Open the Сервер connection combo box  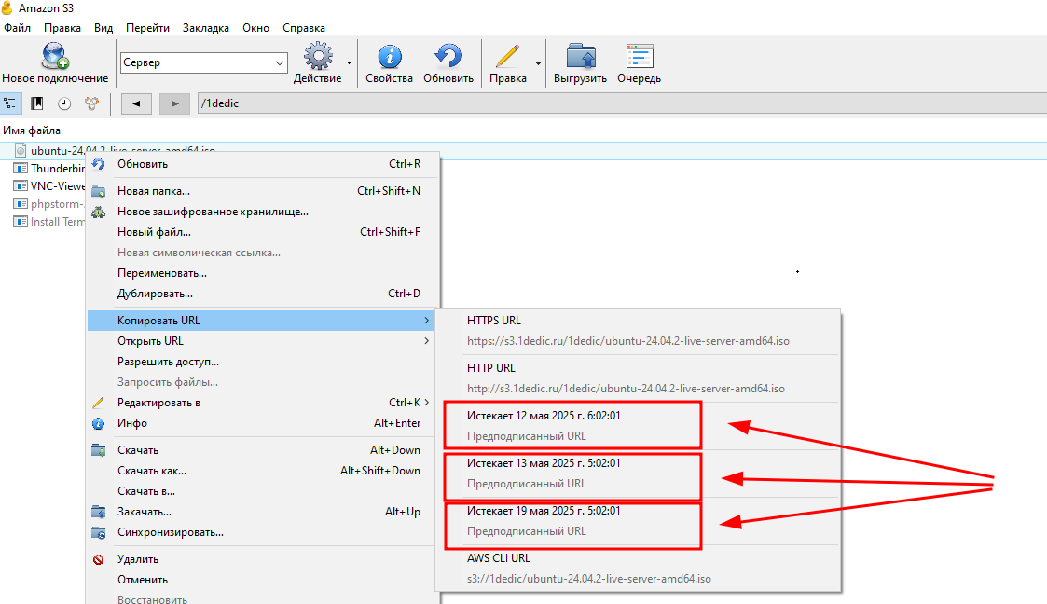(x=203, y=62)
